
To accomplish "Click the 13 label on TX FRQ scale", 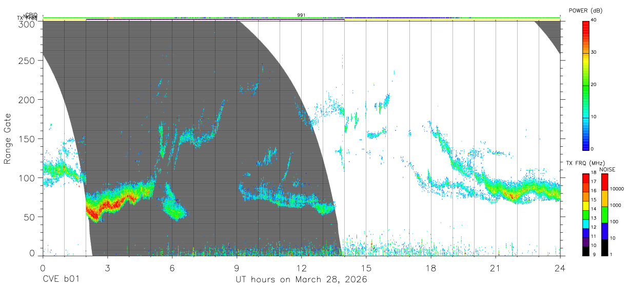I will tap(594, 218).
